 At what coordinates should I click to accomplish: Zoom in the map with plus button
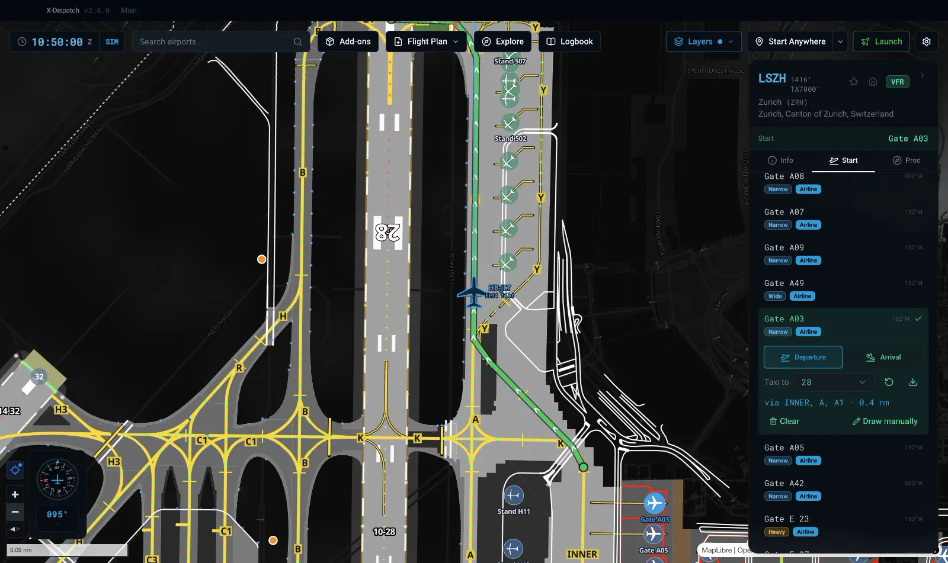[x=15, y=494]
